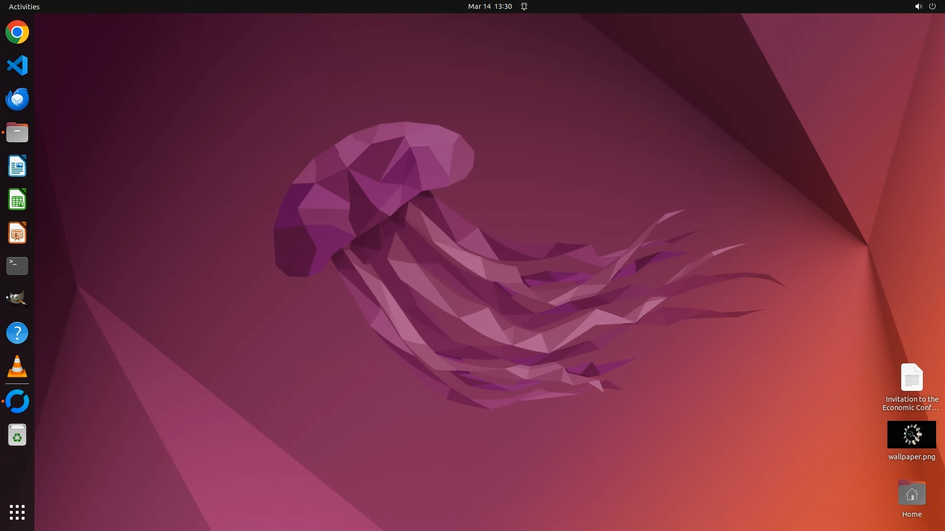Launch Visual Studio Code

click(x=17, y=65)
